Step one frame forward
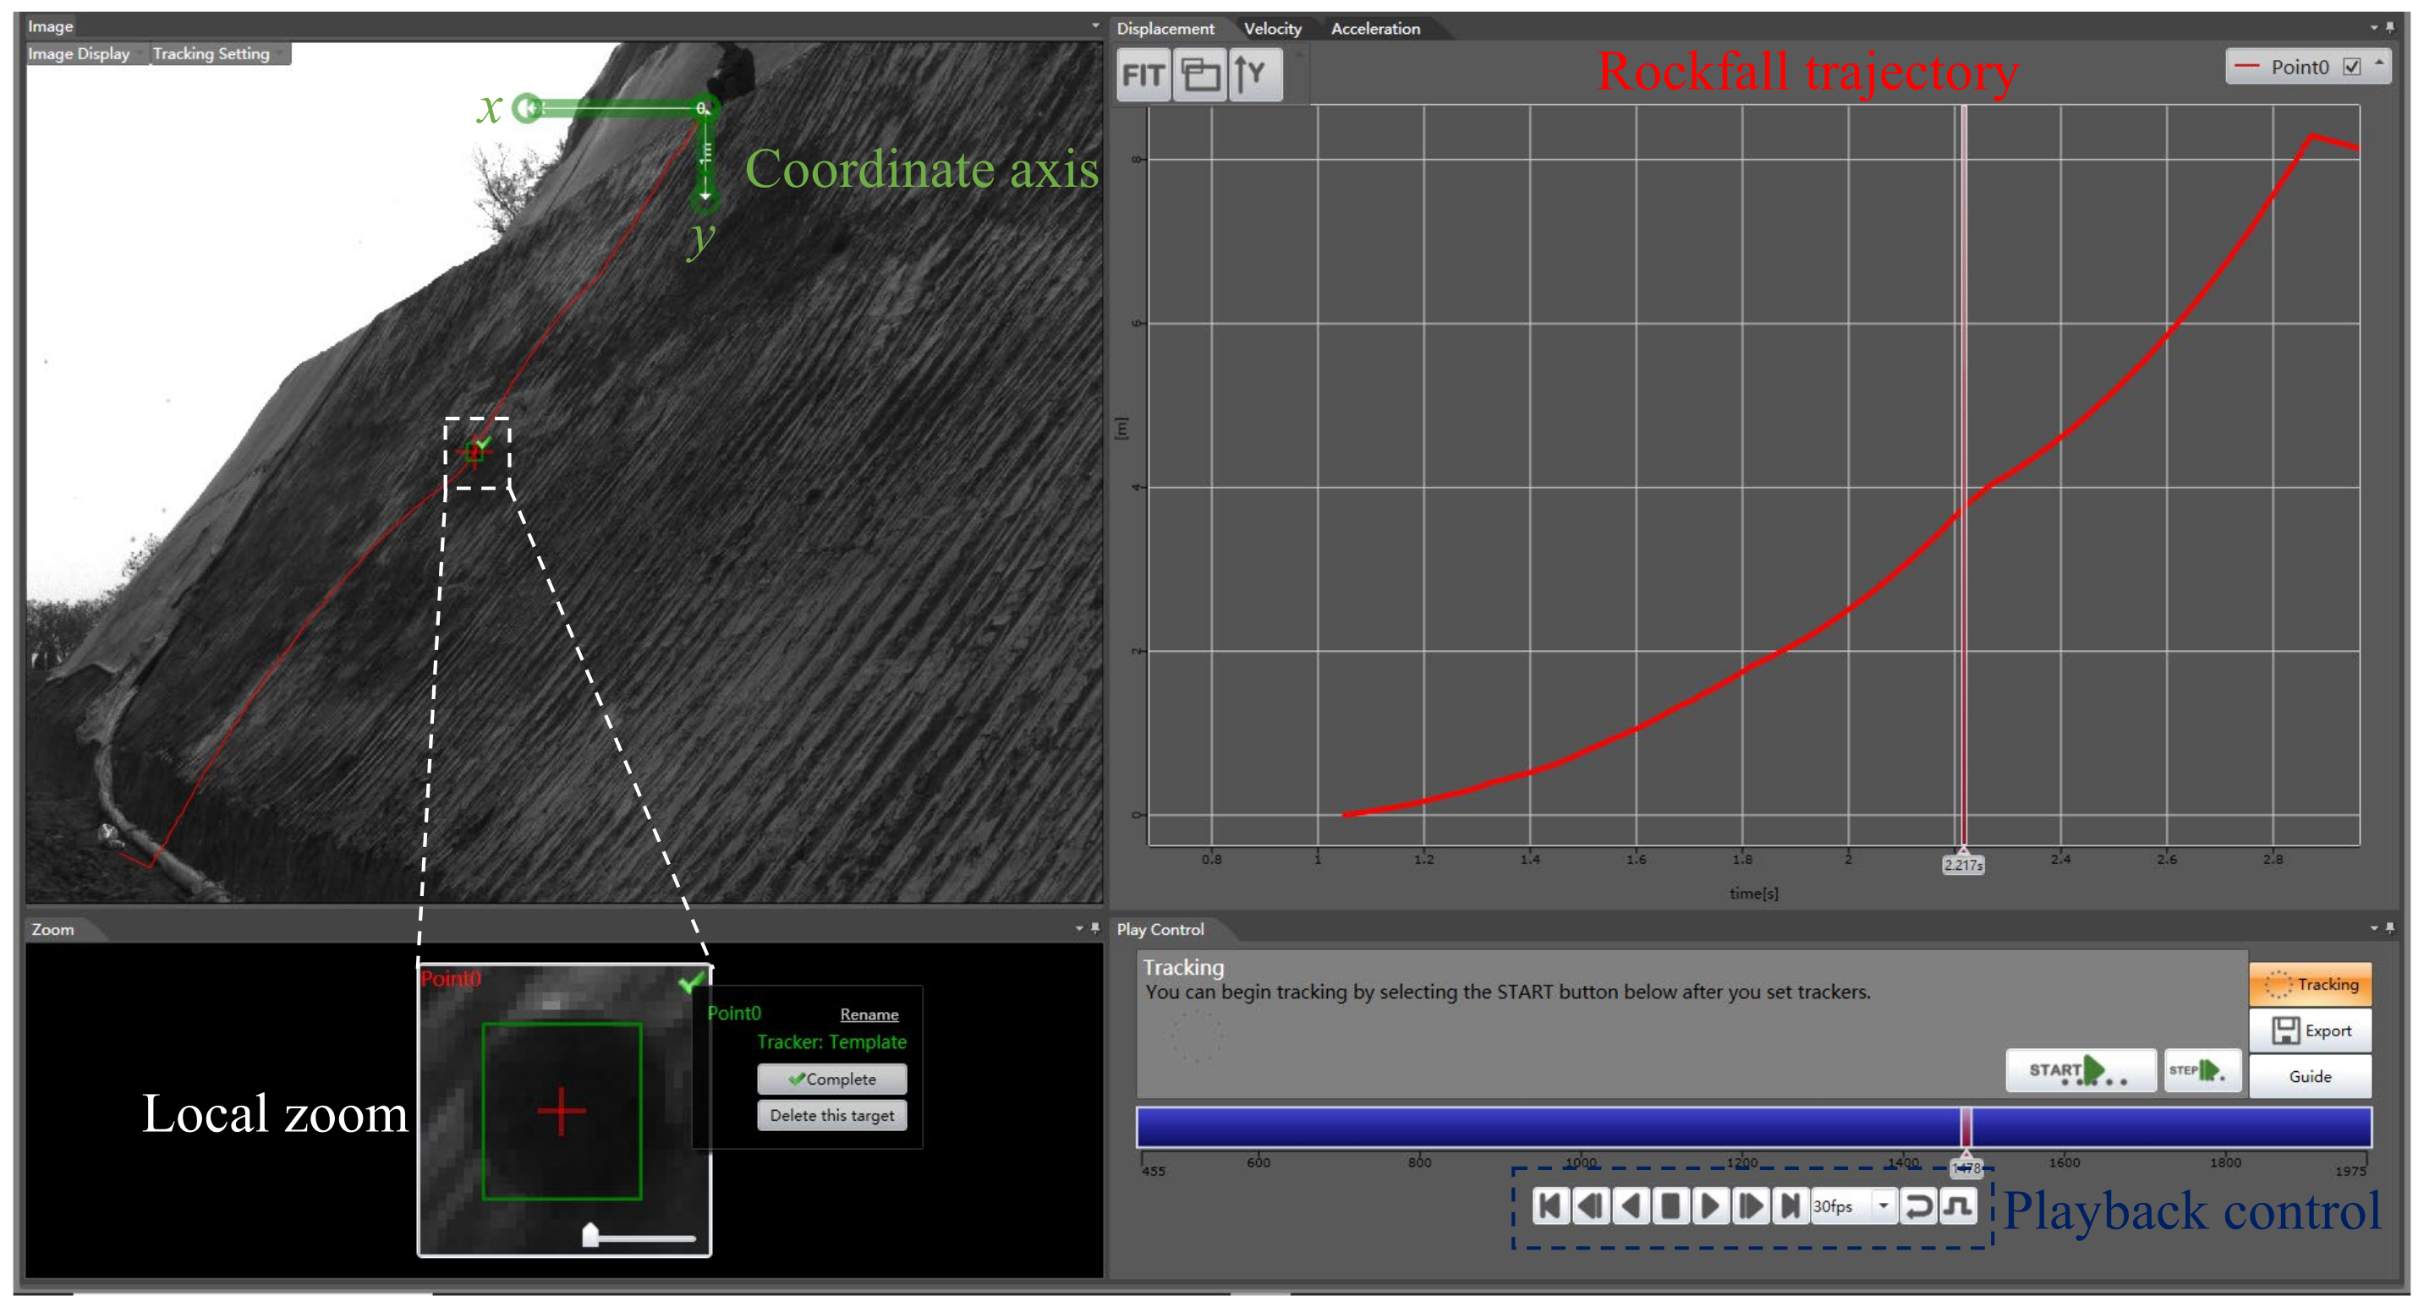2424x1312 pixels. pos(1752,1205)
